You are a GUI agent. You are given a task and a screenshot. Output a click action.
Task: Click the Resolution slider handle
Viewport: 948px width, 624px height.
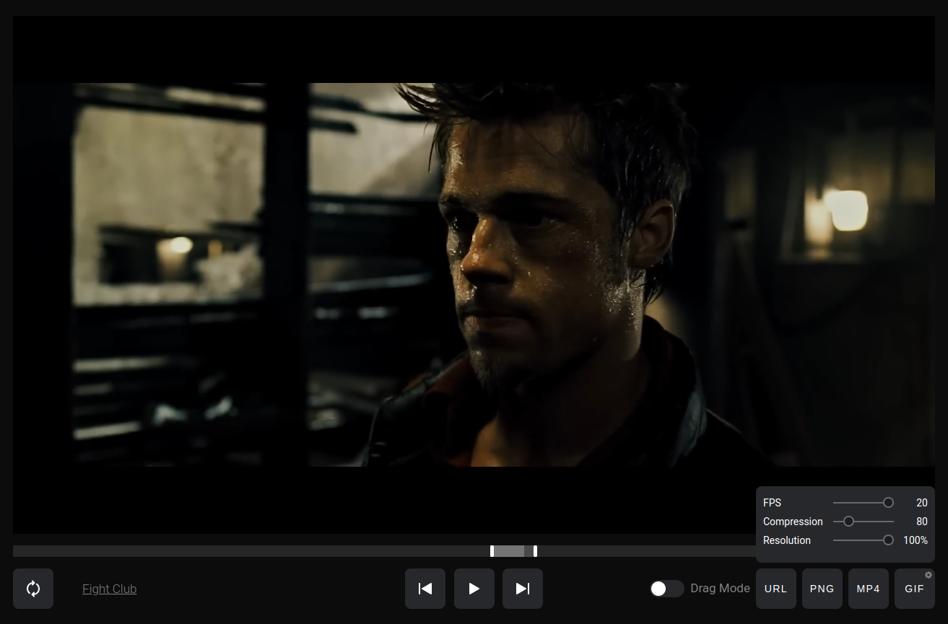point(889,540)
